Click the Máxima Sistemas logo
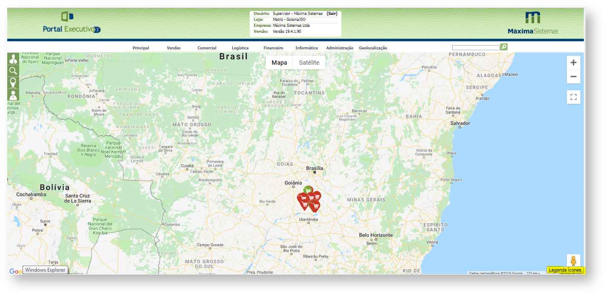Screen dimensions: 606x295 533,23
